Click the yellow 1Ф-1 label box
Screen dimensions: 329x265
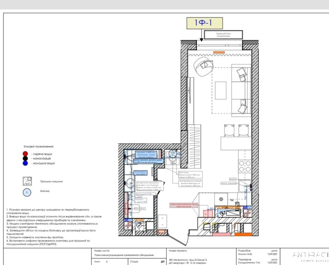point(205,23)
